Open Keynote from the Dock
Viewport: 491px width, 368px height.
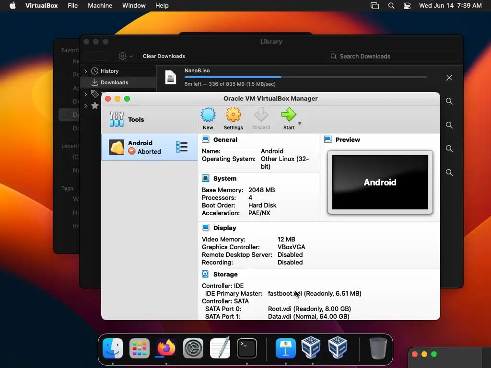(x=286, y=348)
